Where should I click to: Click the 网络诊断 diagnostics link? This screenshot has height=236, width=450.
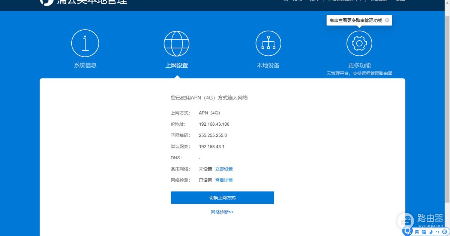(x=222, y=212)
